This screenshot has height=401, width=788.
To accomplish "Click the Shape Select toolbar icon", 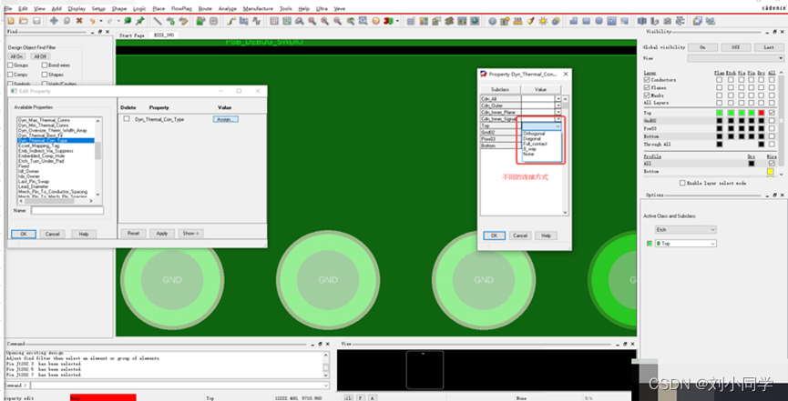I will pos(611,21).
